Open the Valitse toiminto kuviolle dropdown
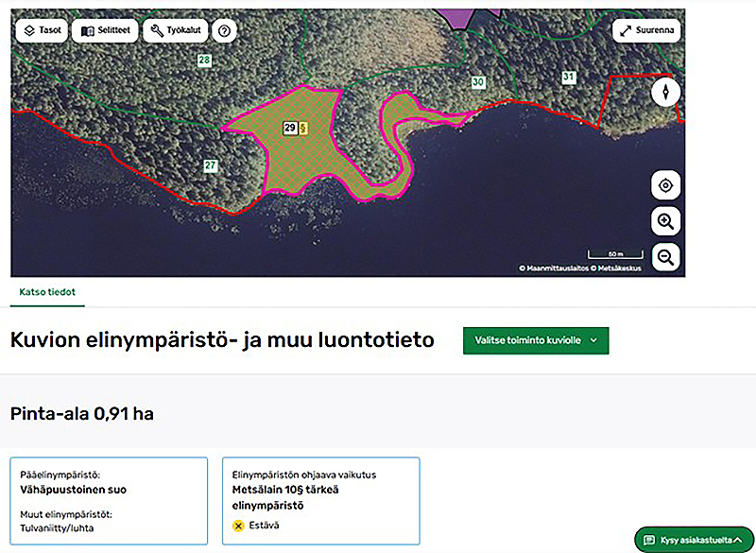The image size is (756, 553). (535, 340)
